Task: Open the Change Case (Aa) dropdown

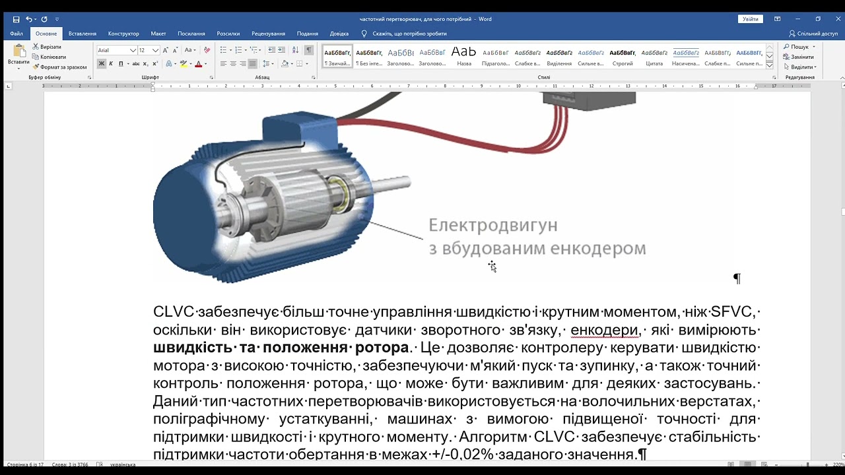Action: [190, 50]
